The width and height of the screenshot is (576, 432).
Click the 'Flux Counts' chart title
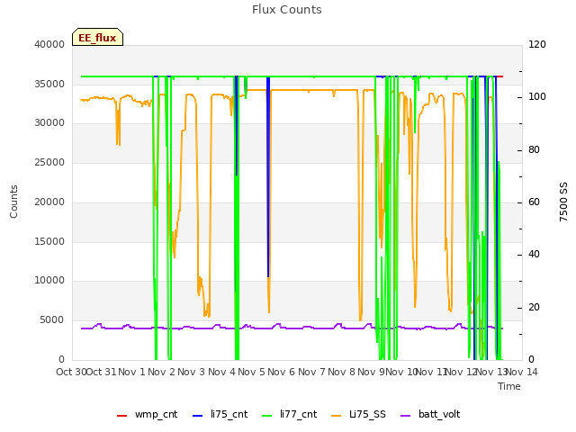click(287, 10)
